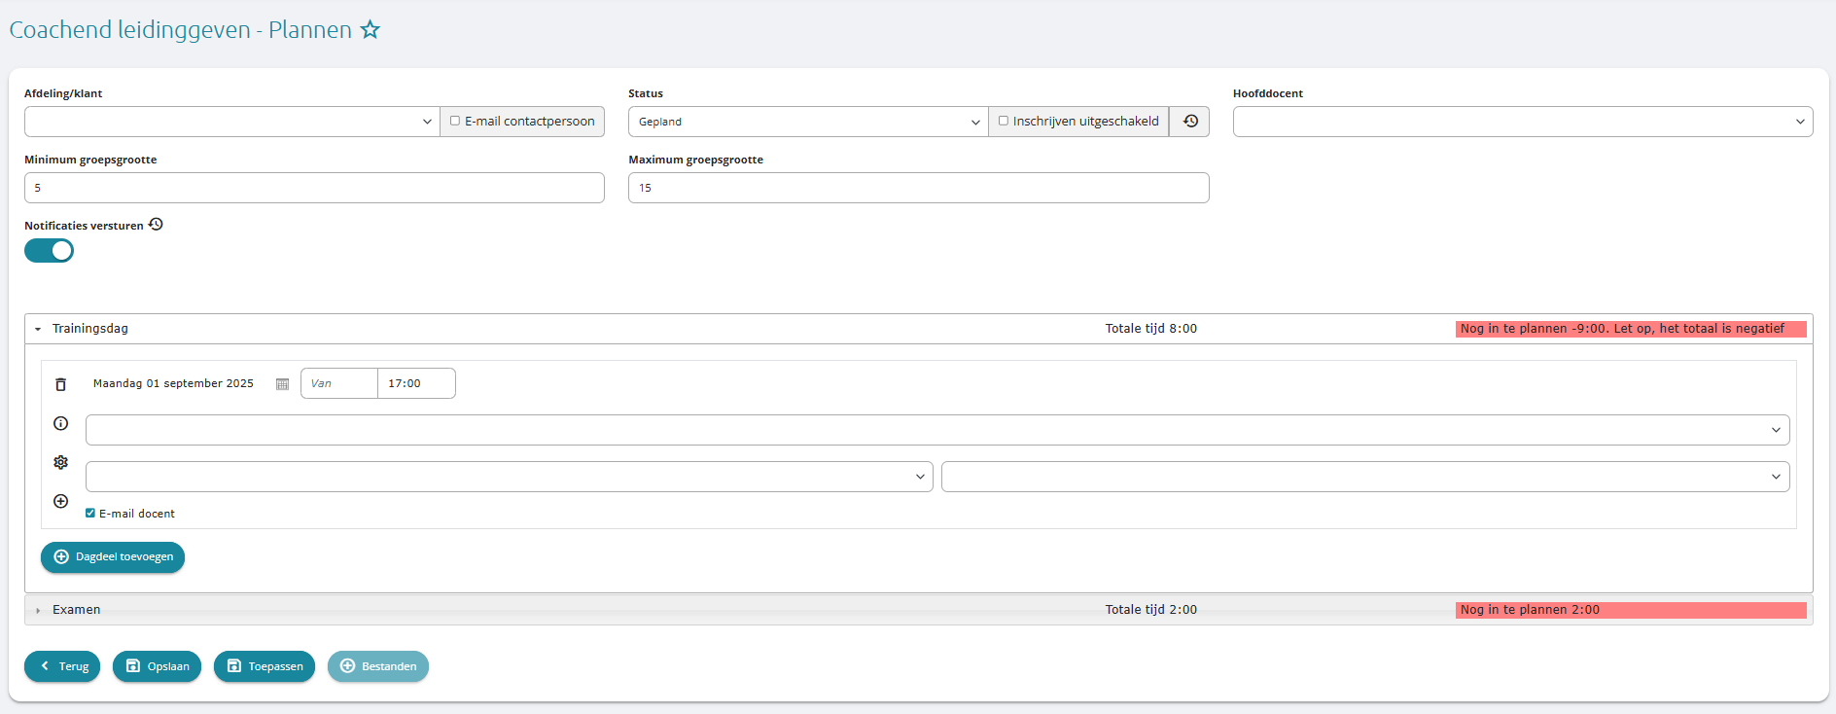1836x714 pixels.
Task: Click history icon beside Notificaties versturen
Action: (156, 225)
